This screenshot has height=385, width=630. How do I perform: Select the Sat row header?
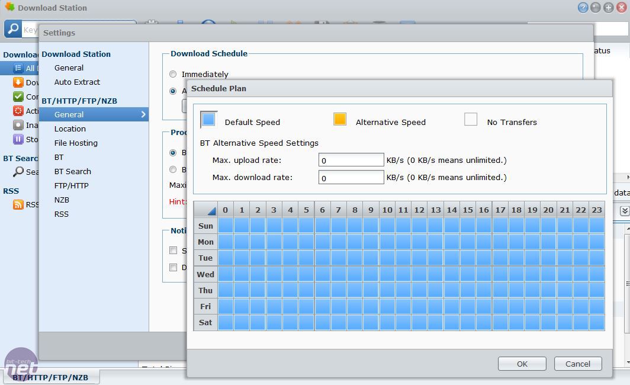click(205, 323)
